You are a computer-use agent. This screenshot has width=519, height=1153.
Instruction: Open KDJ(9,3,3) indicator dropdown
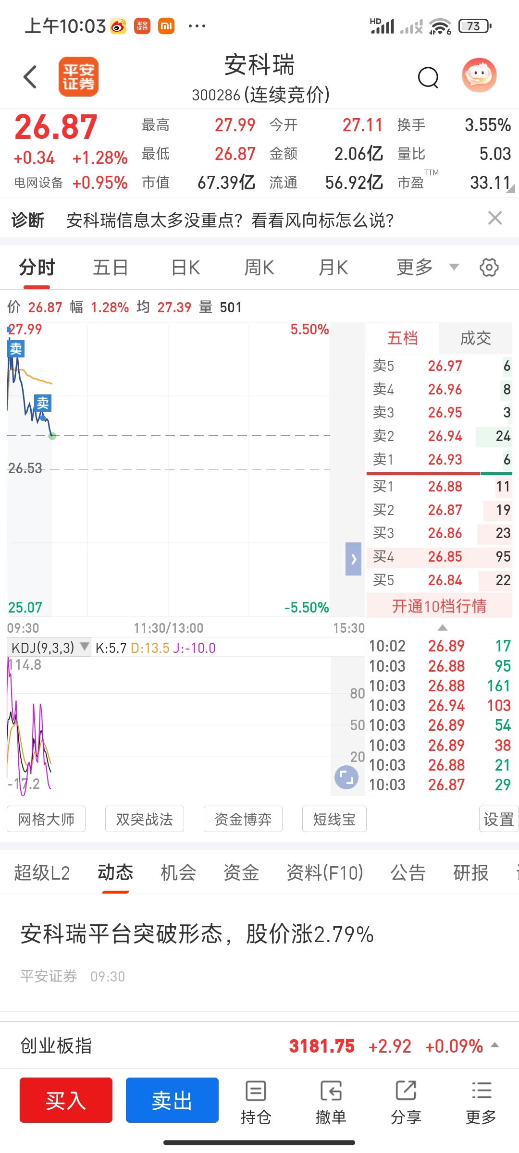[x=49, y=648]
